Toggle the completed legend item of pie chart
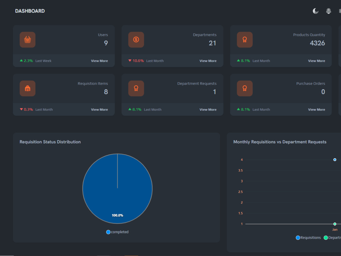 (x=117, y=232)
